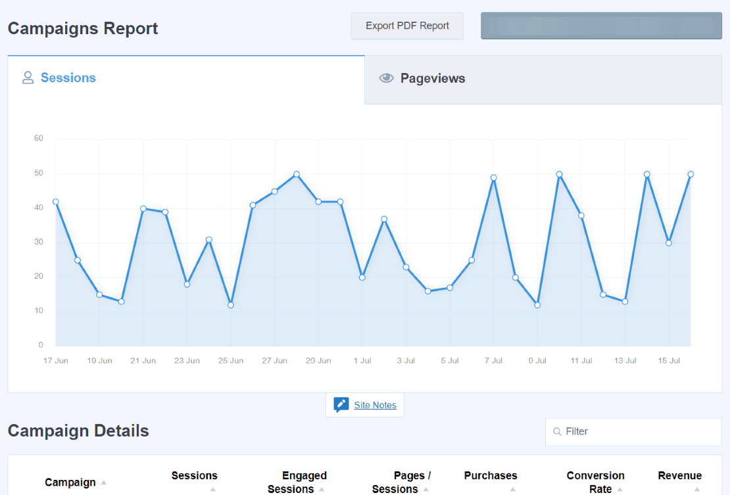Switch to the Sessions tab

(x=68, y=78)
